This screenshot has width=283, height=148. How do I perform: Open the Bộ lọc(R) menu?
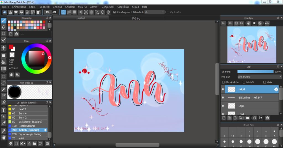44,7
